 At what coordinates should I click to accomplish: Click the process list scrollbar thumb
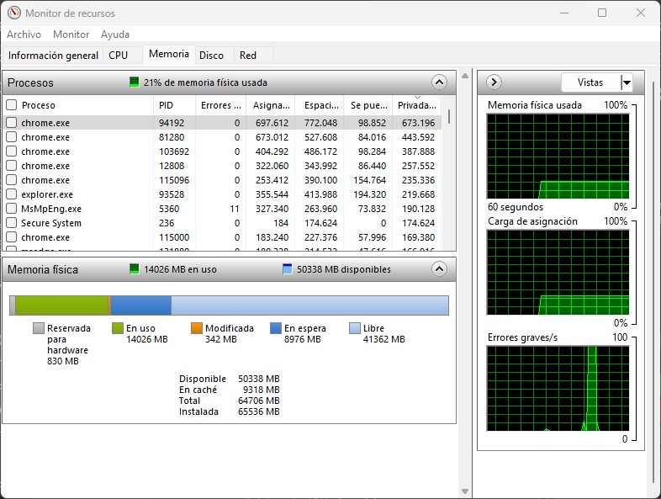point(449,117)
